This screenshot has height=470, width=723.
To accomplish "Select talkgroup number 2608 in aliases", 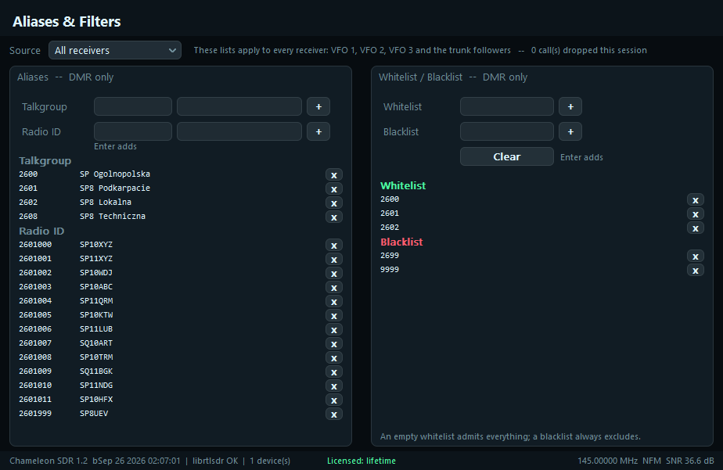I will coord(28,216).
